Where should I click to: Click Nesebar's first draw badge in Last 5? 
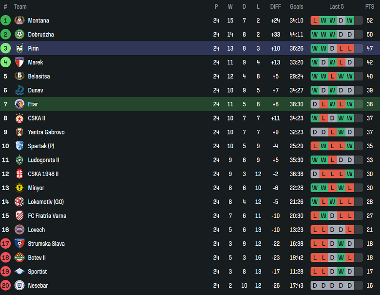[315, 285]
